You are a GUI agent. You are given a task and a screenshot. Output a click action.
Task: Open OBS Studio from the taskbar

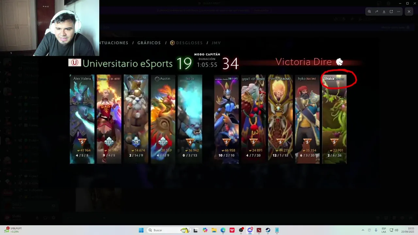pos(241,230)
